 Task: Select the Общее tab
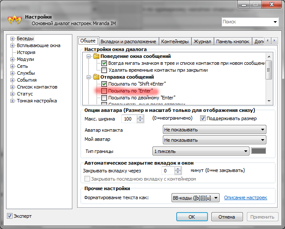tap(88, 41)
